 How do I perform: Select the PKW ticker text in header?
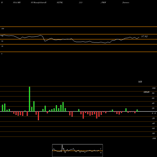[x=104, y=3]
